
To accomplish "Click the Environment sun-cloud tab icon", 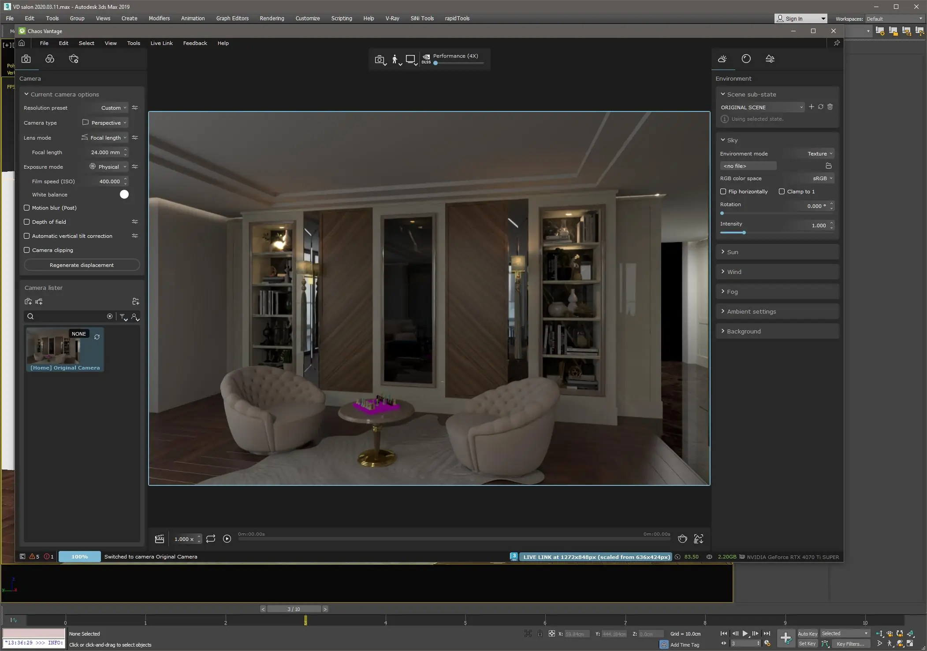I will (x=722, y=59).
